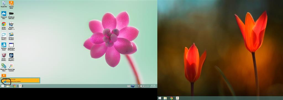This screenshot has width=283, height=100.
Task: Launch the VMware View Client desktop shortcut
Action: [x=4, y=67]
